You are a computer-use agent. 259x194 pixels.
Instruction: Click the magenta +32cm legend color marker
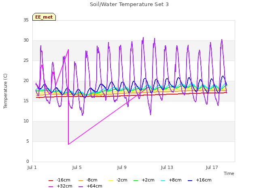[51, 187]
